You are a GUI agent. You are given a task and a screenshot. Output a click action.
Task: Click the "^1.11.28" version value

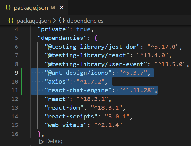click(137, 90)
